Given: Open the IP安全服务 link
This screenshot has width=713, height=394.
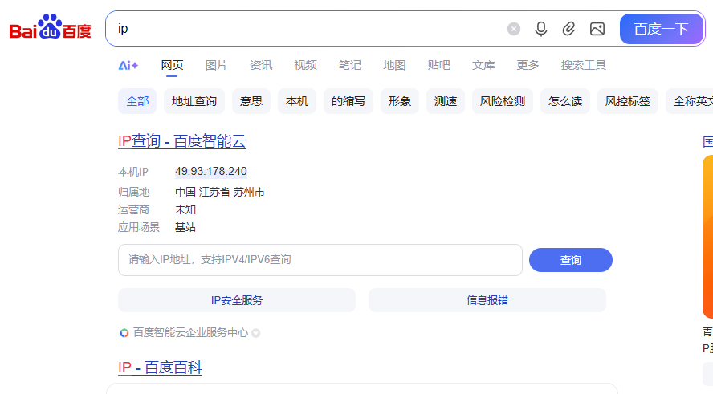Looking at the screenshot, I should tap(237, 300).
